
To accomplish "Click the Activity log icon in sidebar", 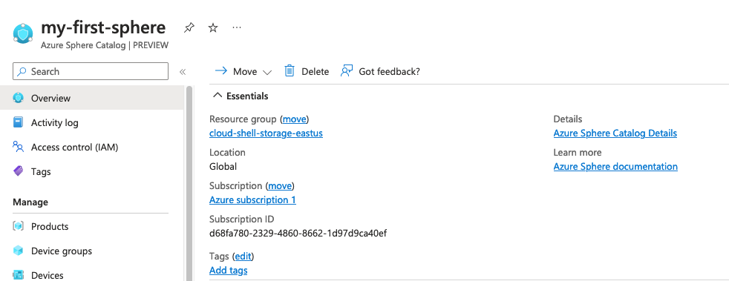I will coord(18,122).
